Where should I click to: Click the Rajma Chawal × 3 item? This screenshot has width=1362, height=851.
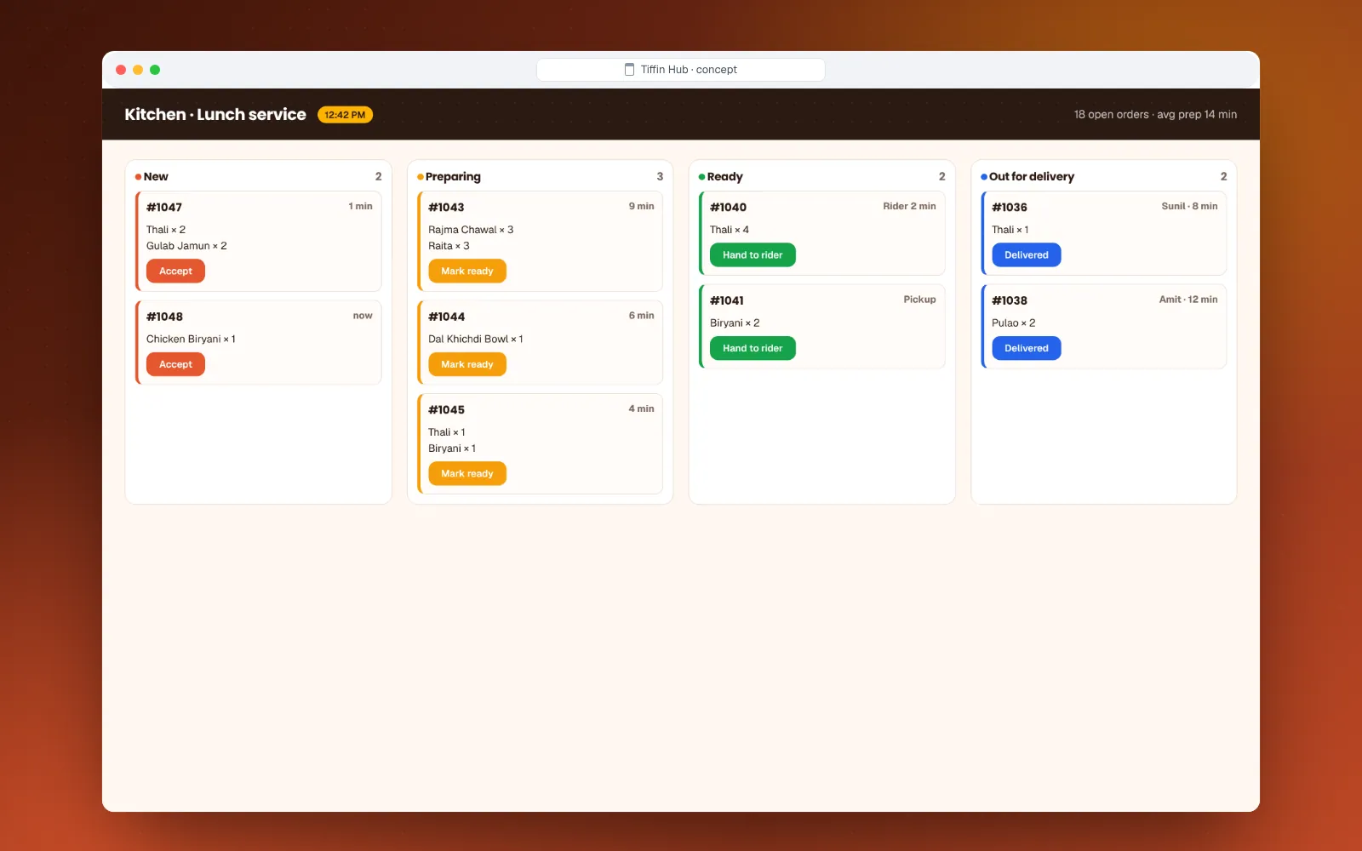(471, 230)
